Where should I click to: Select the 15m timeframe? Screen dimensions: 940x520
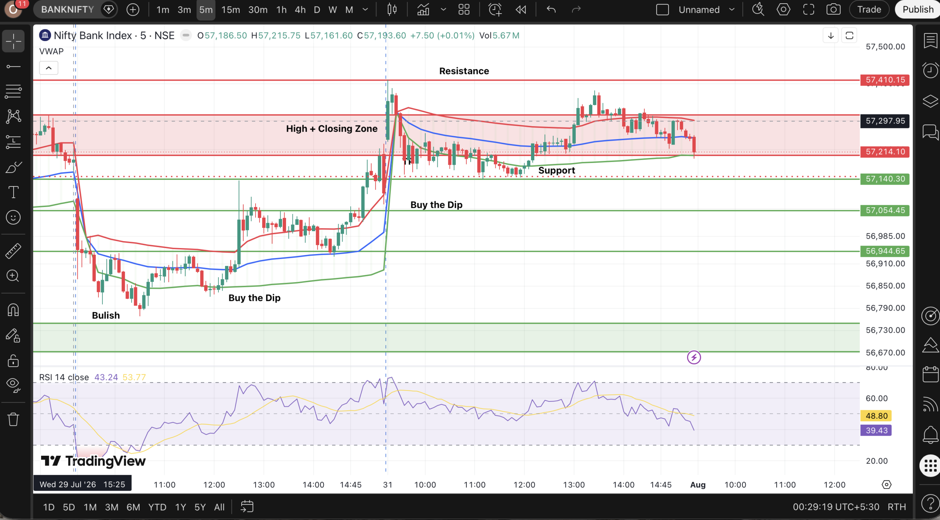(231, 10)
